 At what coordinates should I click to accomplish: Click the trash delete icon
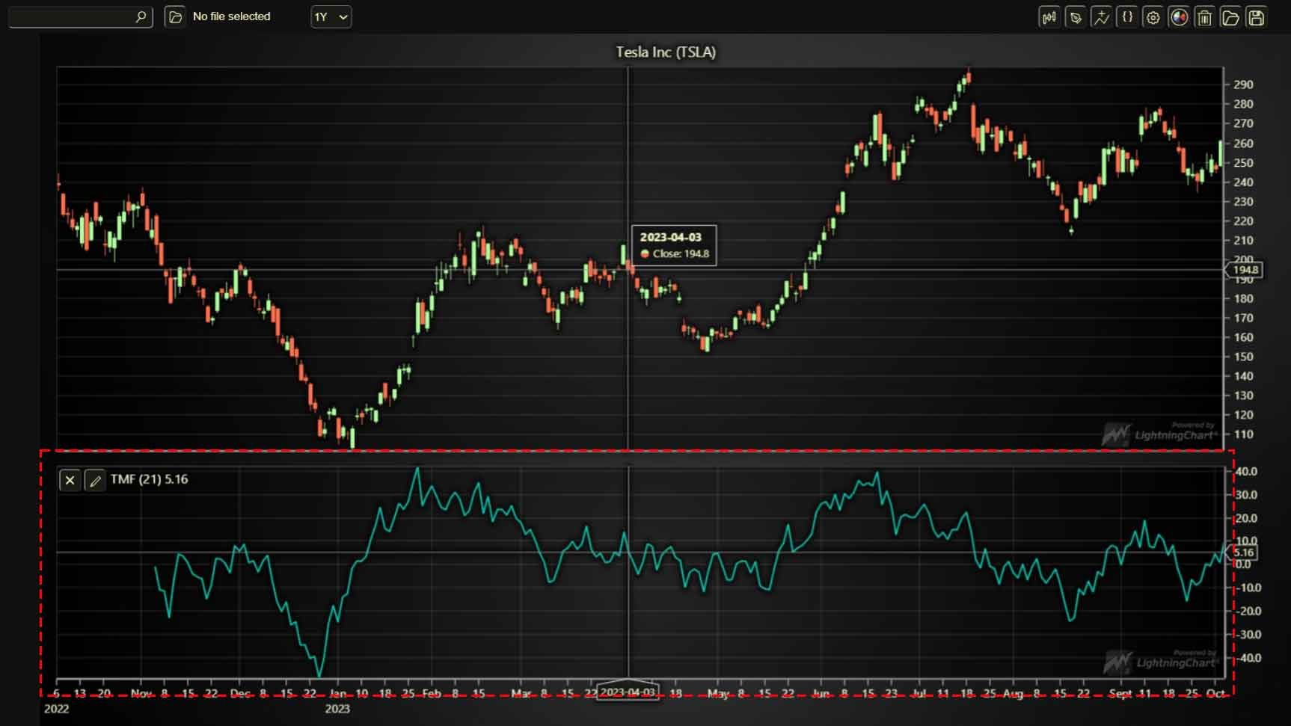pyautogui.click(x=1204, y=17)
